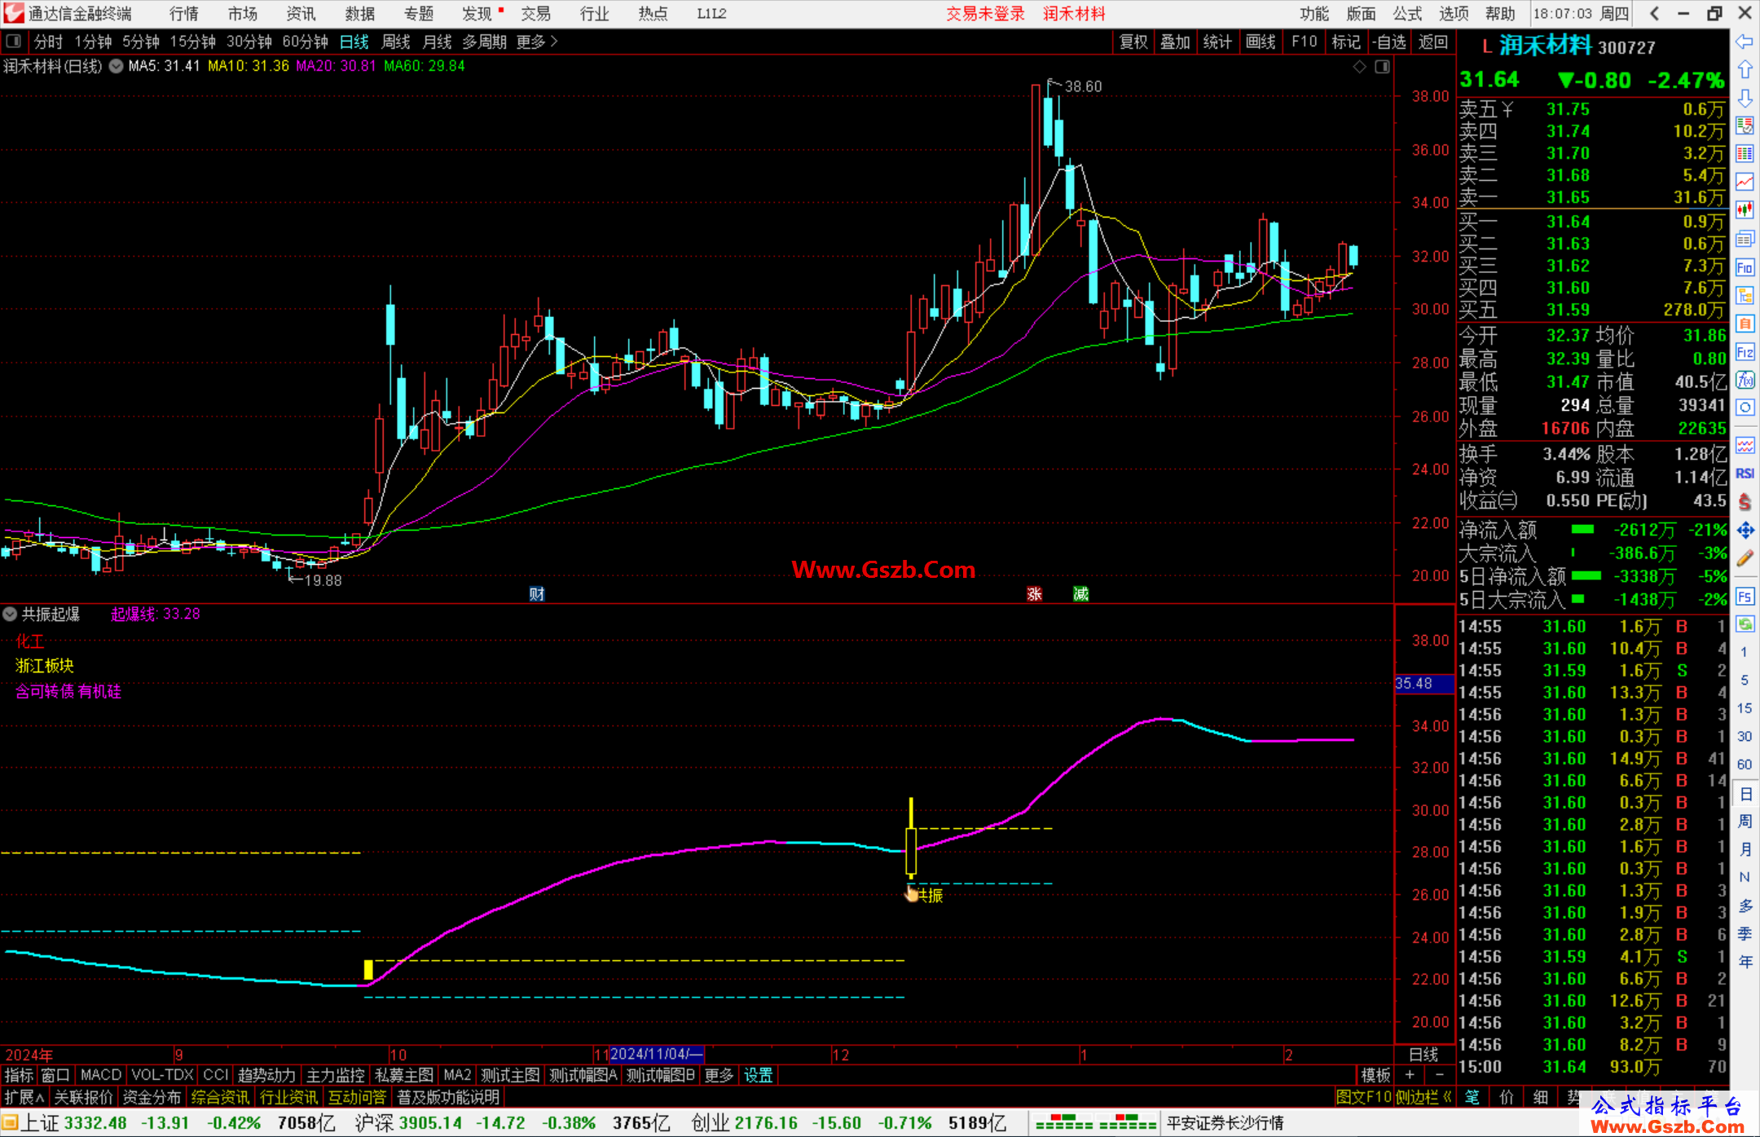Open the 更多 indicator tab list

(719, 1076)
